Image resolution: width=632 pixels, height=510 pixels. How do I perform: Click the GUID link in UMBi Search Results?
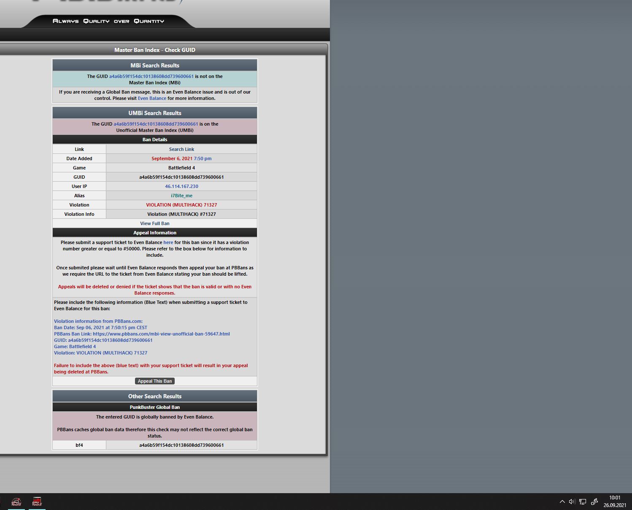(x=156, y=124)
